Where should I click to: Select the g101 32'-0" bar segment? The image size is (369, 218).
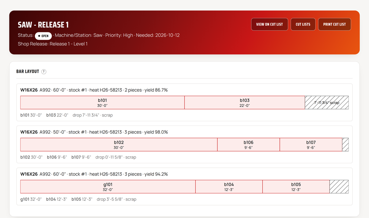[108, 187]
